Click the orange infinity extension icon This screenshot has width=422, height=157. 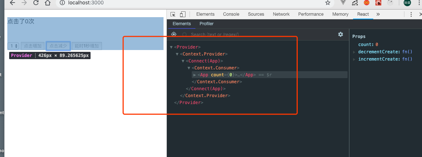click(x=366, y=3)
